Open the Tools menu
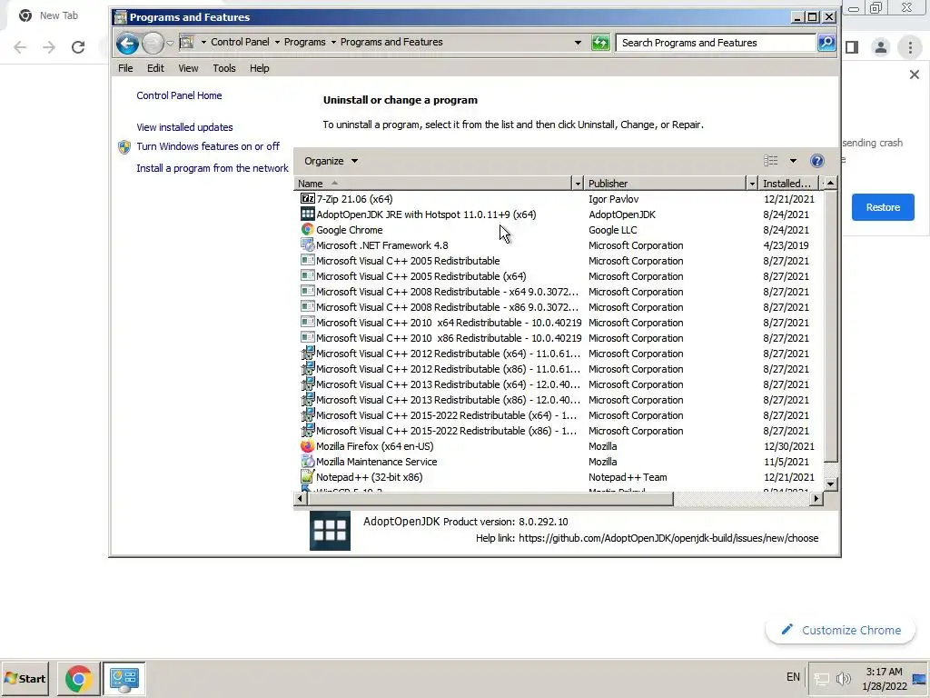 point(224,68)
